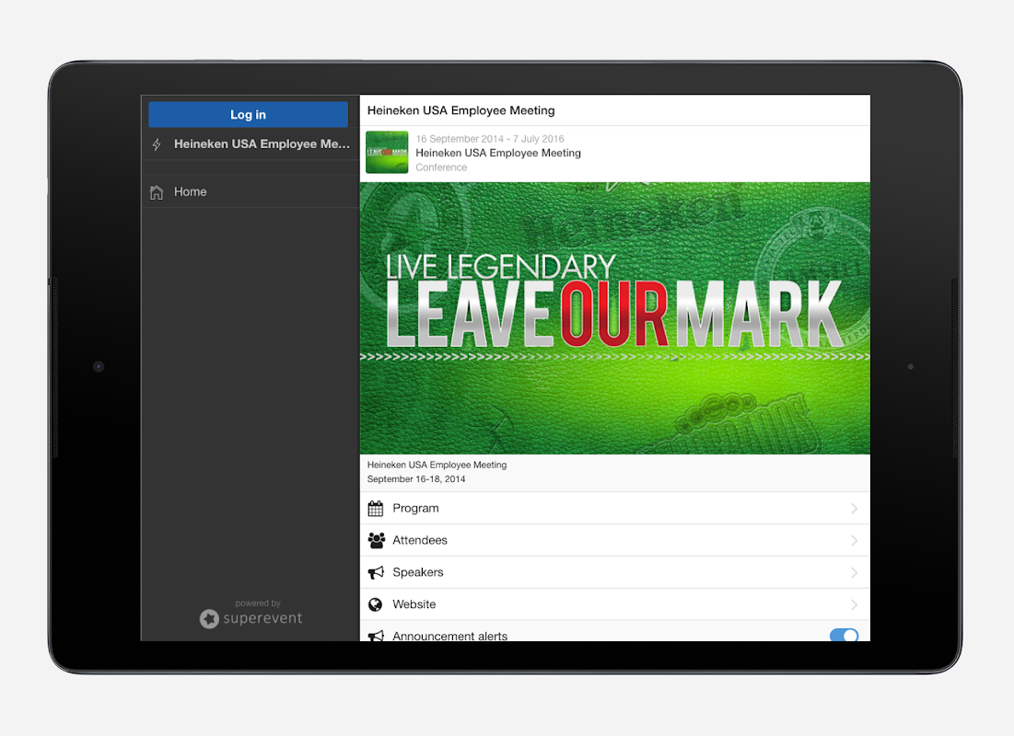This screenshot has width=1014, height=736.
Task: Open the Attendees list
Action: point(614,540)
